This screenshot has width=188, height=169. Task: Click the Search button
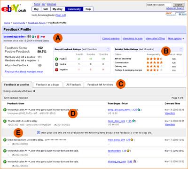click(179, 5)
